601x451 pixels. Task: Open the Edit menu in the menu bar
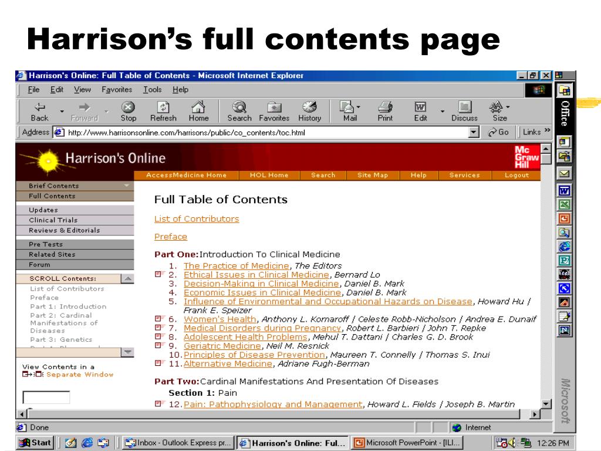tap(57, 90)
